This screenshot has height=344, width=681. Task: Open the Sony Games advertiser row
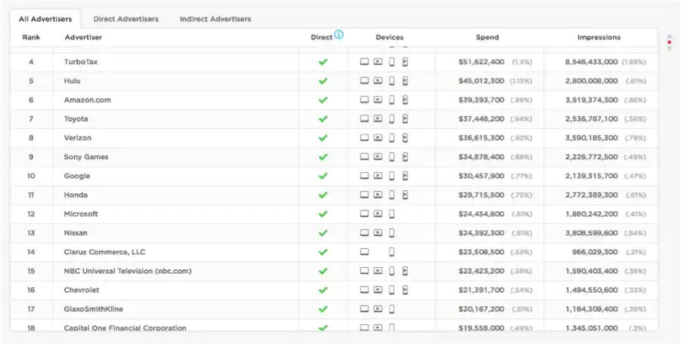pos(333,157)
